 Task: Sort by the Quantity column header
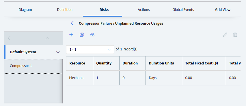106,63
